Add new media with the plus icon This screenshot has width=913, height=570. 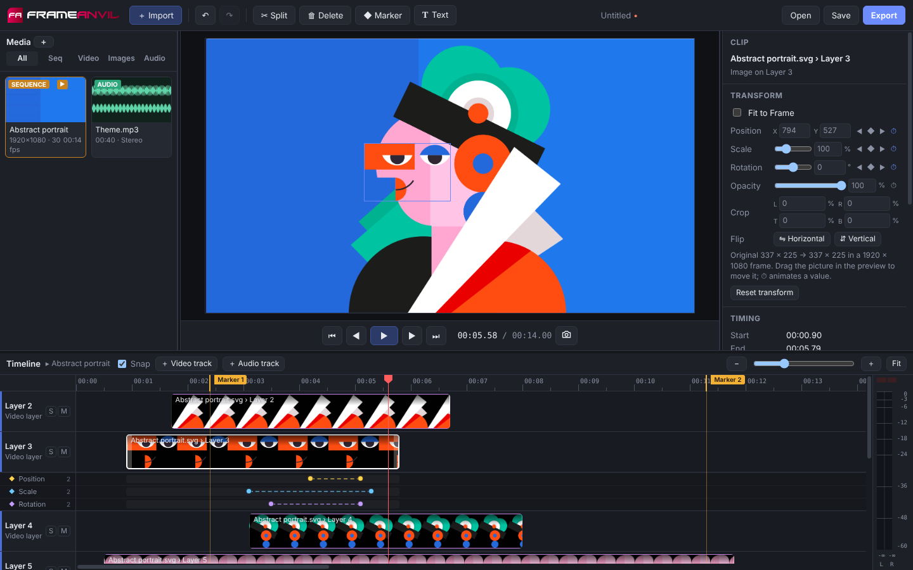click(44, 42)
